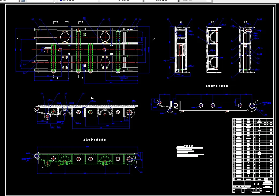Image resolution: width=279 pixels, height=196 pixels.
Task: Select callout number 7 above C-C section
Action: 223,19
